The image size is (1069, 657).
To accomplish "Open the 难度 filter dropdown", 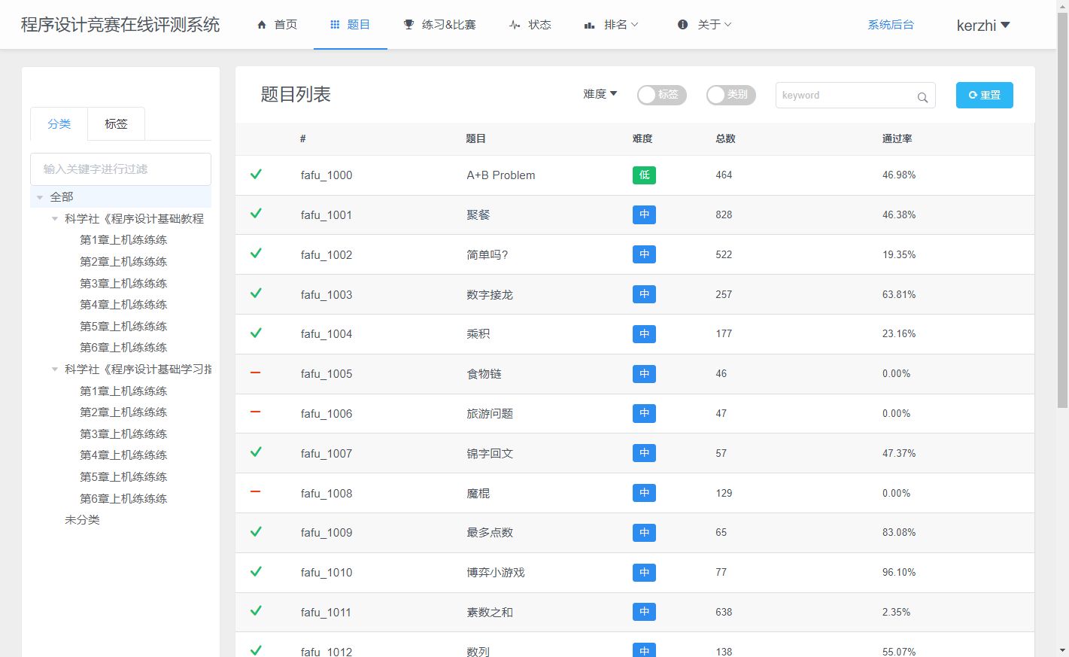I will [600, 94].
